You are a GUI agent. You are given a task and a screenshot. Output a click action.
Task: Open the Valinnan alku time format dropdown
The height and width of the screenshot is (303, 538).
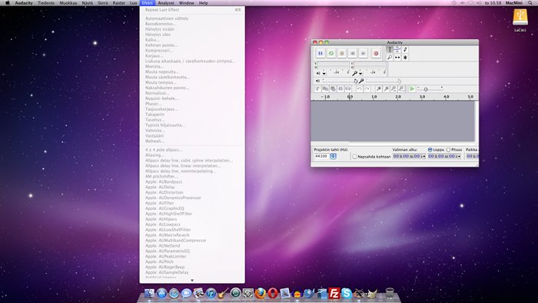(x=423, y=156)
